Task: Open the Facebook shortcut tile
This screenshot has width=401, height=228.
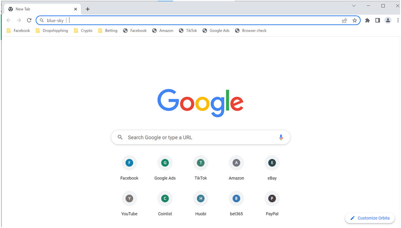Action: tap(130, 168)
